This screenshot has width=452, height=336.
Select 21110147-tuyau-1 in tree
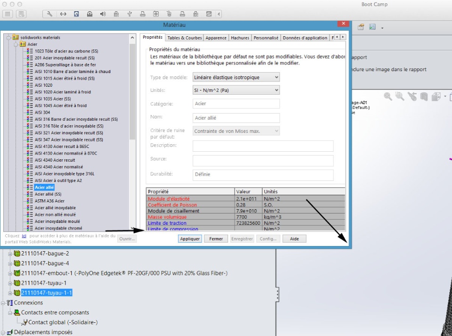43,283
